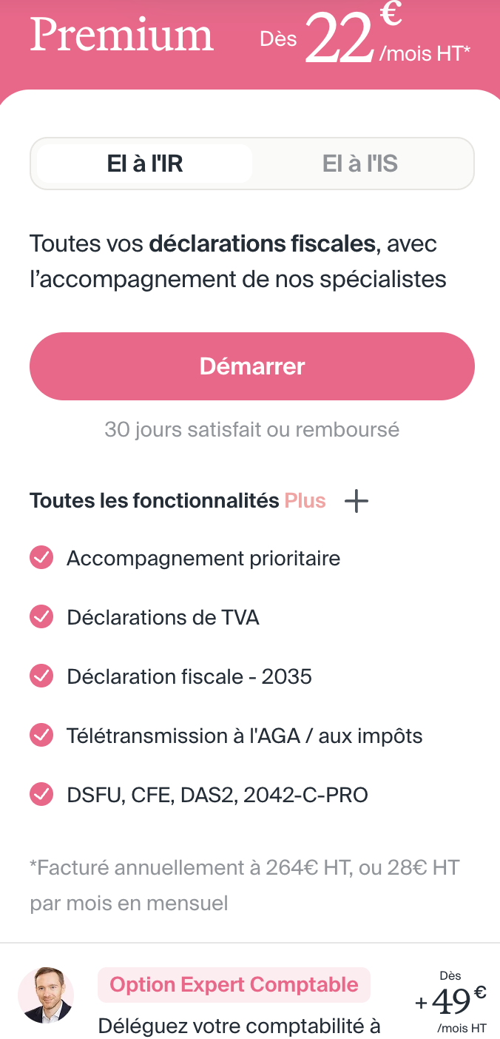This screenshot has width=500, height=1039.
Task: Click checkmark icon beside Déclaration fiscale - 2035
Action: 41,676
